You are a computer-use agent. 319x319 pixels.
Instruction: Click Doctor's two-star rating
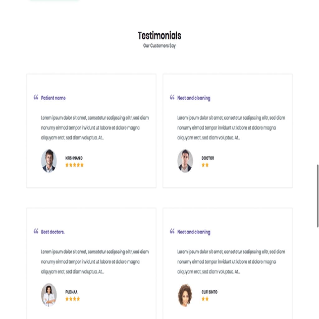tap(205, 165)
